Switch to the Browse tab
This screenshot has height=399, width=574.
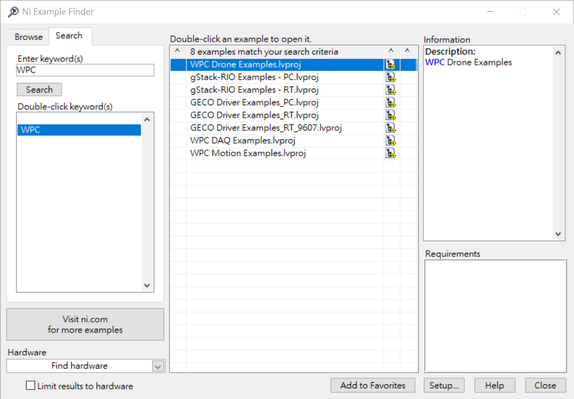[29, 37]
